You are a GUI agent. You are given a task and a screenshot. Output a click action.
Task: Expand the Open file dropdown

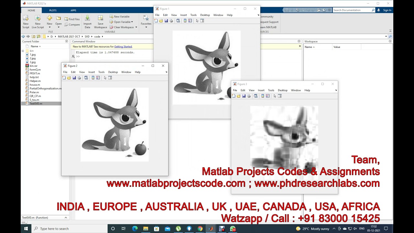click(59, 27)
